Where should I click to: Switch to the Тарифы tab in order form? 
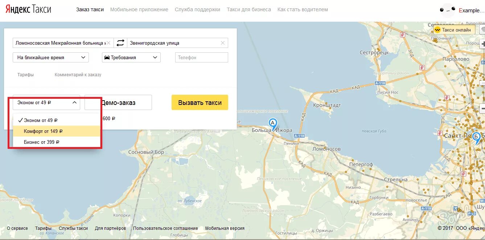click(x=25, y=74)
